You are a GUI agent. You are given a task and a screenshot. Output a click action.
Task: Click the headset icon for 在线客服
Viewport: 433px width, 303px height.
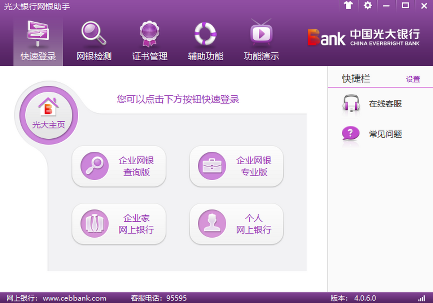(351, 104)
